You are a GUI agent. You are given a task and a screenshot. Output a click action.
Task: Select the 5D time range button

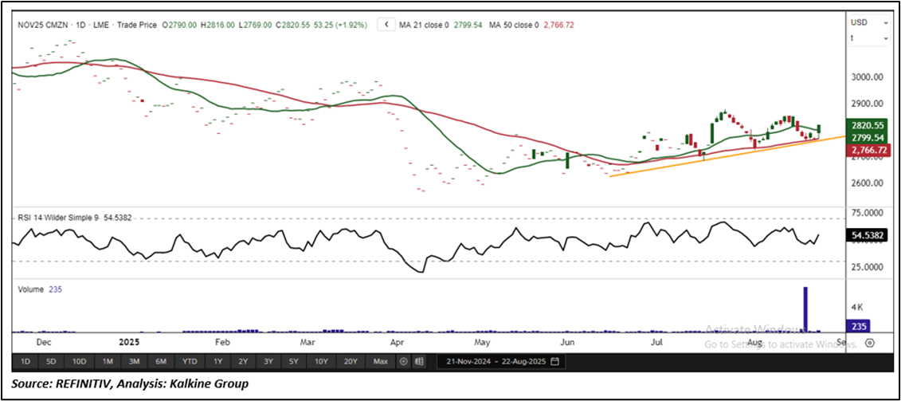(x=52, y=362)
